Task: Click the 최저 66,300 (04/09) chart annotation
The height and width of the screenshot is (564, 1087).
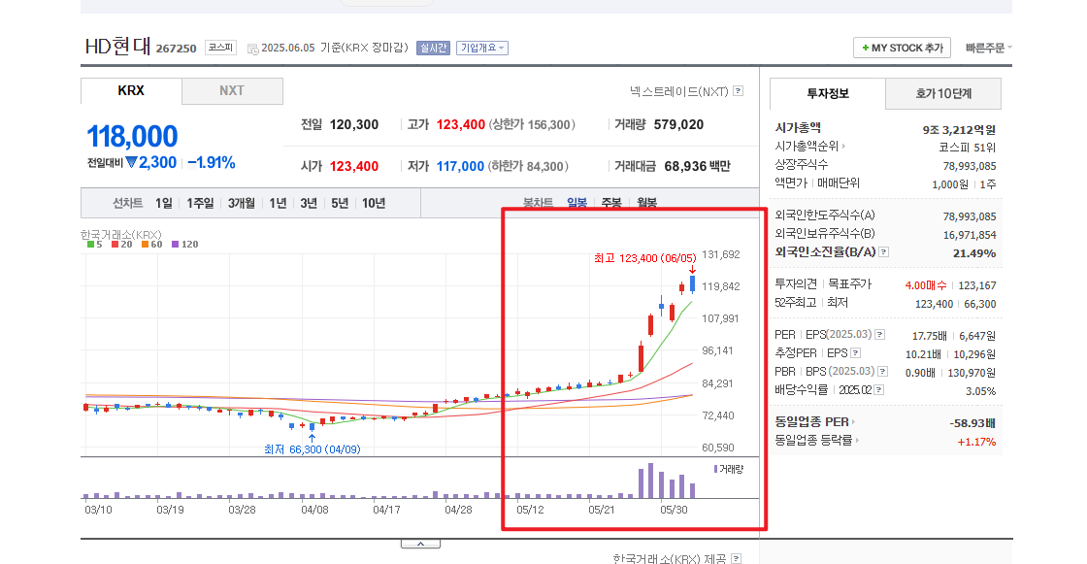Action: [x=312, y=449]
